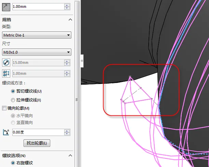
Task: Select 剪切螺纹线(U) radio option
Action: pyautogui.click(x=13, y=91)
